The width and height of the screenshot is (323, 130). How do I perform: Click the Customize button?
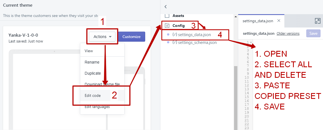coord(131,37)
